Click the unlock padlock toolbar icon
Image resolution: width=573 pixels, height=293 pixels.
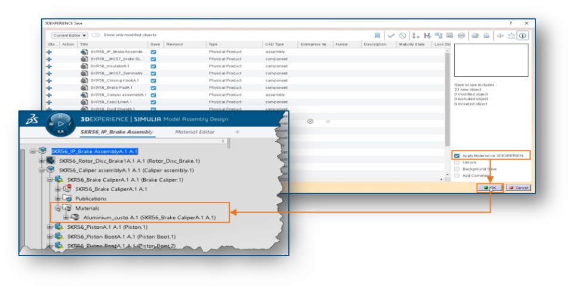(486, 35)
